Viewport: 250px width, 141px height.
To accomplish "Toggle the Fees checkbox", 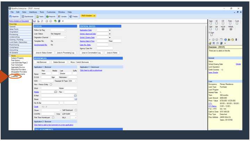I will [230, 23].
